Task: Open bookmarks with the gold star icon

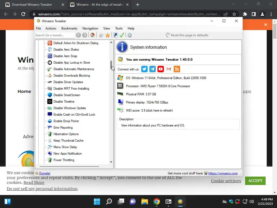Action: coord(108,35)
